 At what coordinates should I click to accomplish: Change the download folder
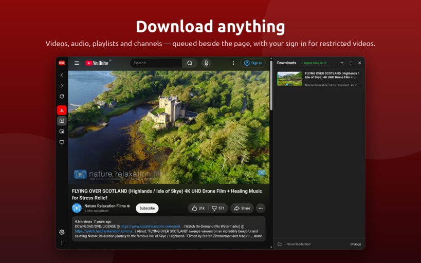pos(356,244)
